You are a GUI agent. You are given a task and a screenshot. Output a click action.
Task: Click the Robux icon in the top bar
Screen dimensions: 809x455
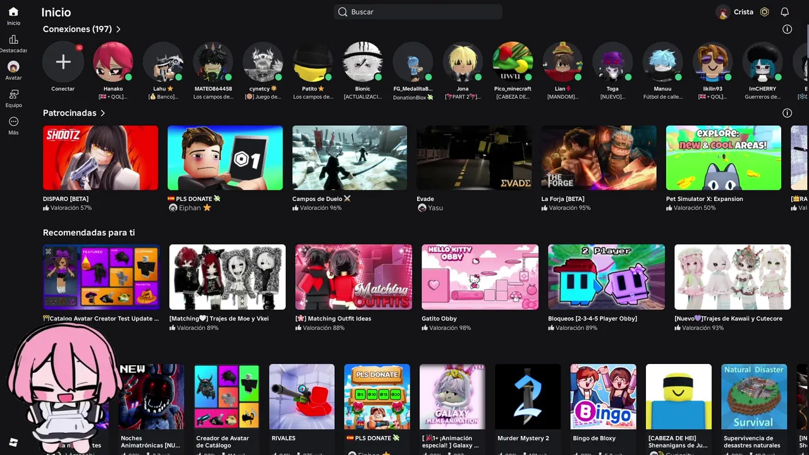coord(764,12)
